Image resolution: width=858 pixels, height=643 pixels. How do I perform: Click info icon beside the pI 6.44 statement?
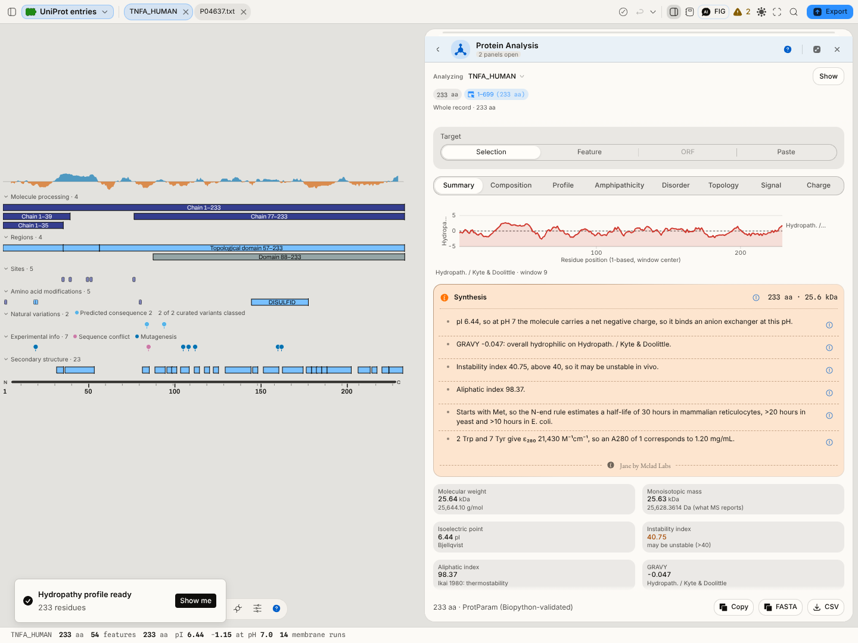pyautogui.click(x=829, y=325)
